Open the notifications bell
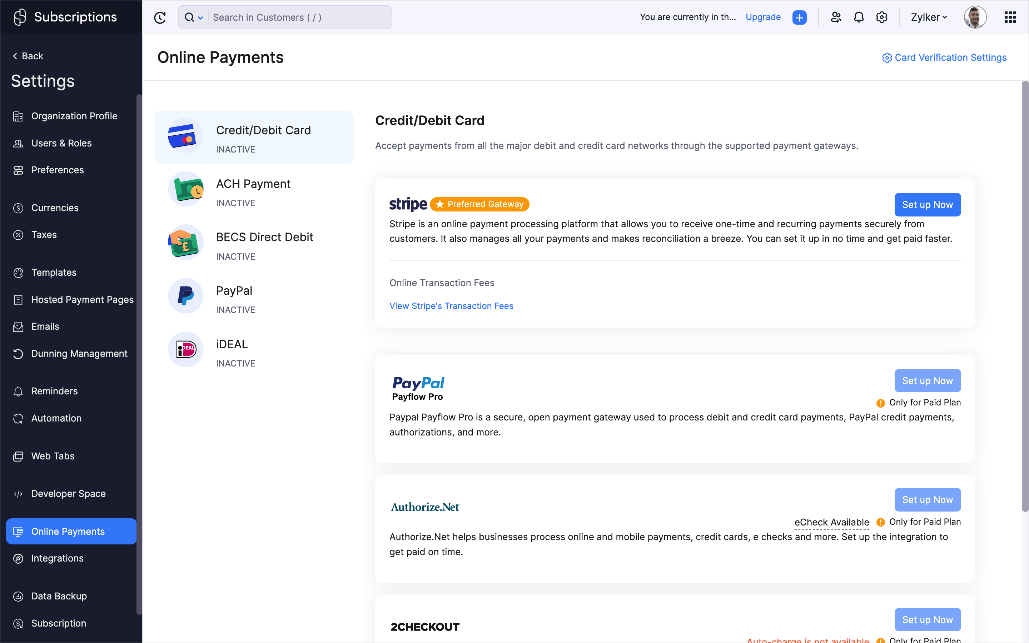Image resolution: width=1029 pixels, height=643 pixels. pyautogui.click(x=859, y=18)
